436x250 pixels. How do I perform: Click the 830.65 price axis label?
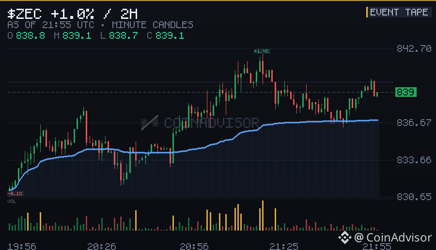[414, 197]
